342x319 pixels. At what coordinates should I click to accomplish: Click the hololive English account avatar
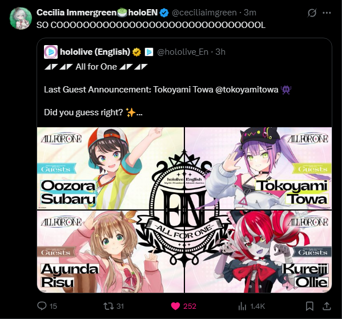click(x=51, y=52)
